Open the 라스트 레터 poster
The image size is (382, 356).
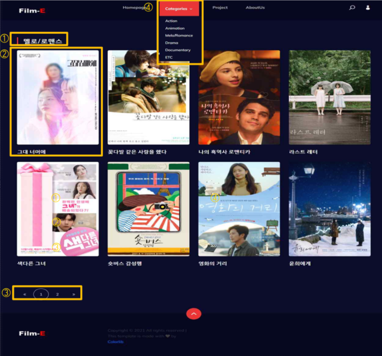[x=330, y=98]
